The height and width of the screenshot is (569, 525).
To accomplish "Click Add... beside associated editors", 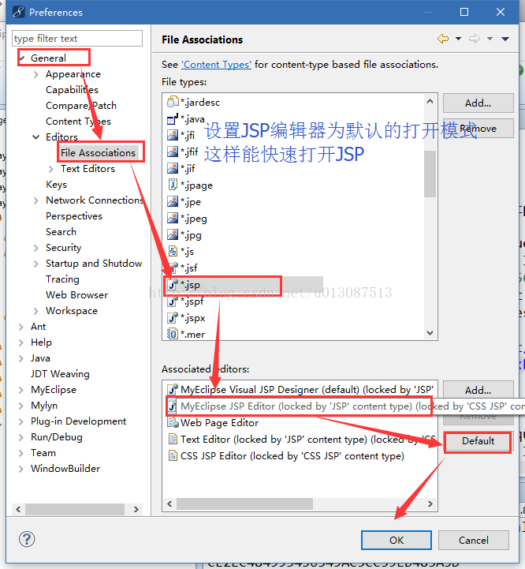I will coord(478,389).
